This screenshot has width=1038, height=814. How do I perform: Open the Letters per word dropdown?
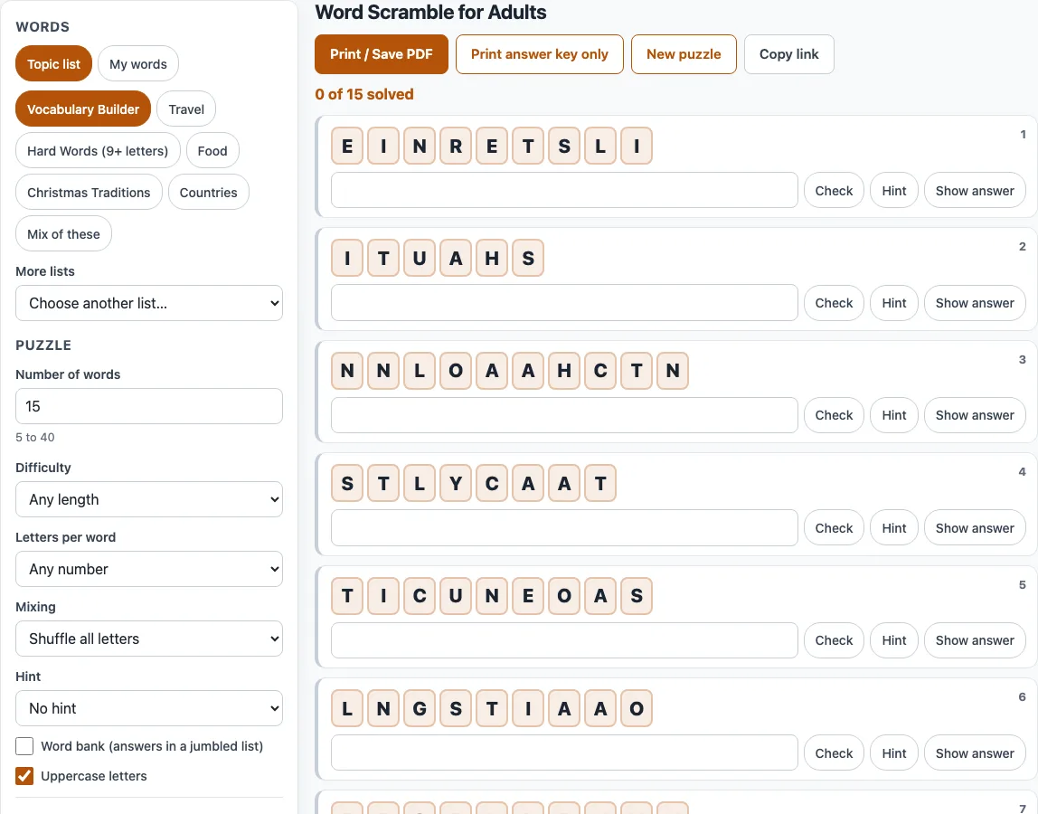pos(149,569)
